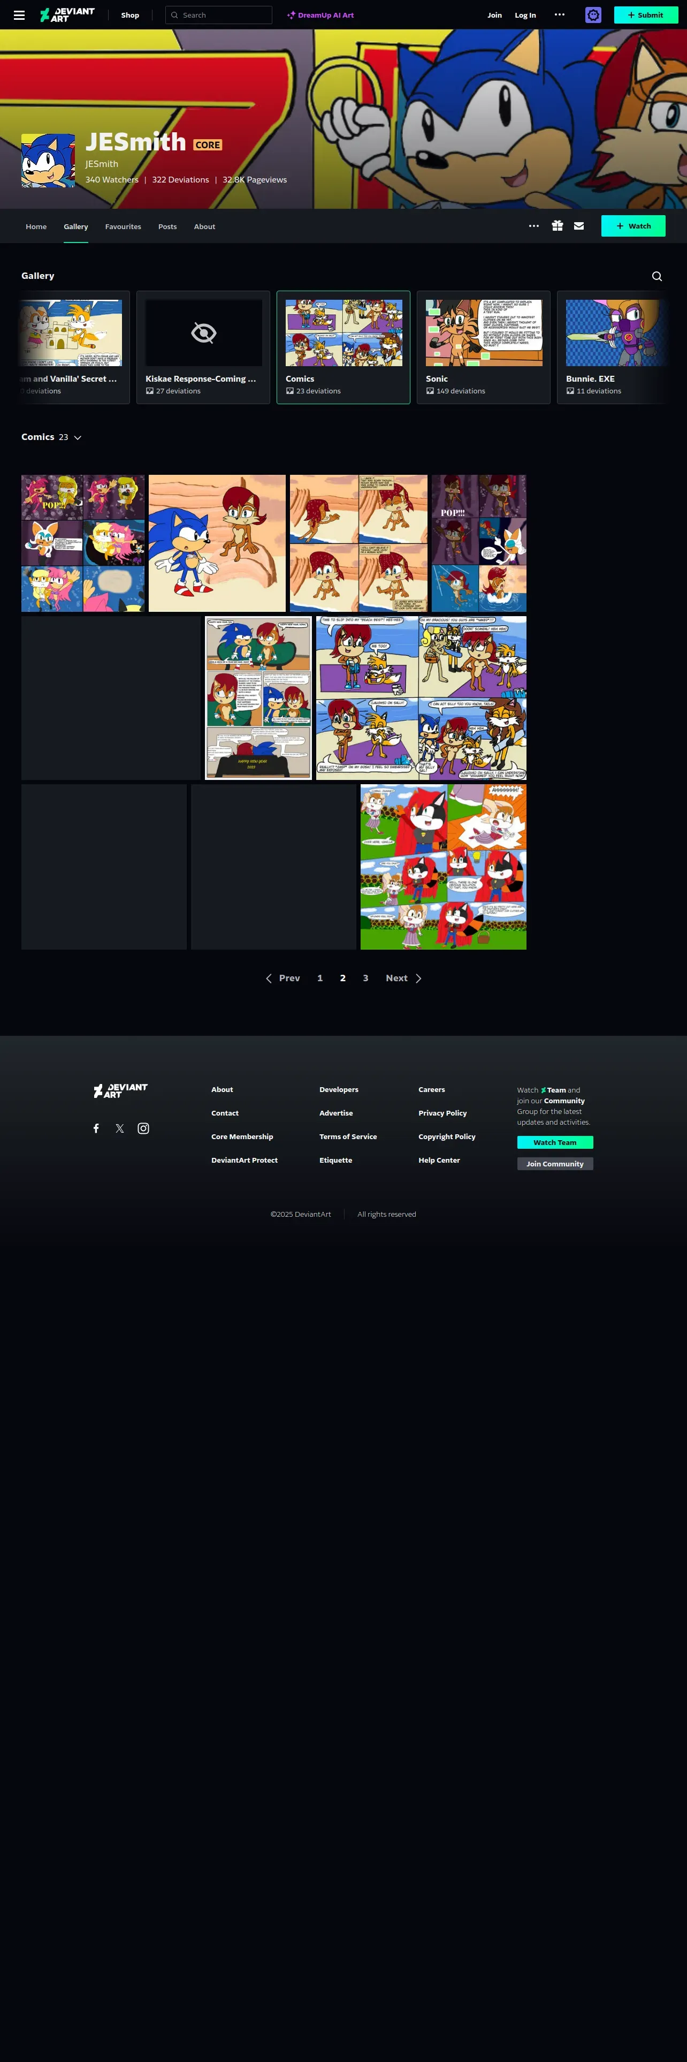Open the Facebook icon in footer

click(x=96, y=1128)
